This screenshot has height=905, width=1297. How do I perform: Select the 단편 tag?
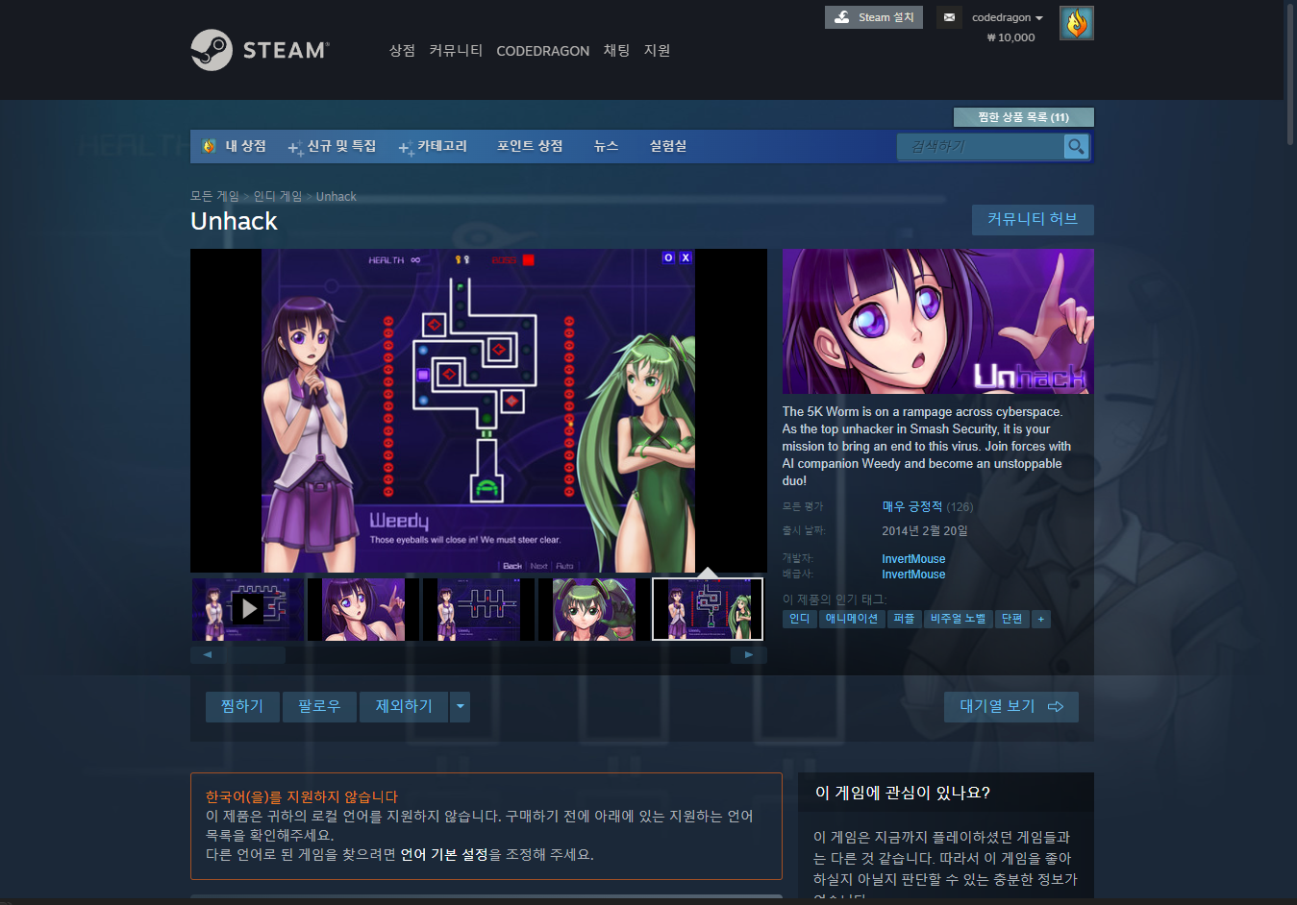coord(1012,619)
